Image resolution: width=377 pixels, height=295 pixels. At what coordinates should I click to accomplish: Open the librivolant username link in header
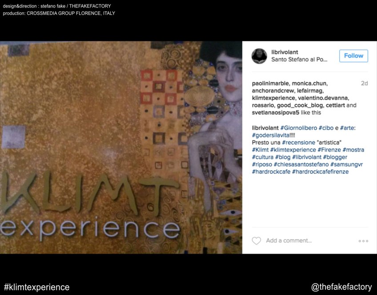pos(285,52)
